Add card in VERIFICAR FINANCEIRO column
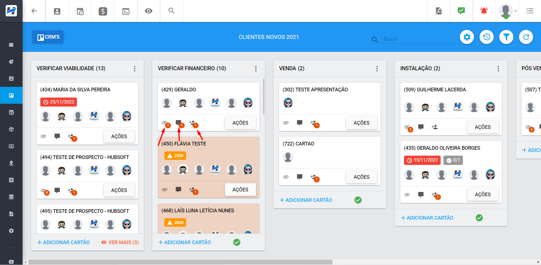Screen dimensions: 541x265 click(x=185, y=242)
